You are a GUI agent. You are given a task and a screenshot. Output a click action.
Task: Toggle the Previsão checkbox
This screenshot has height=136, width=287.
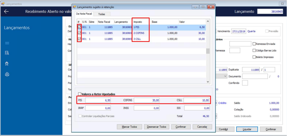coord(267,31)
